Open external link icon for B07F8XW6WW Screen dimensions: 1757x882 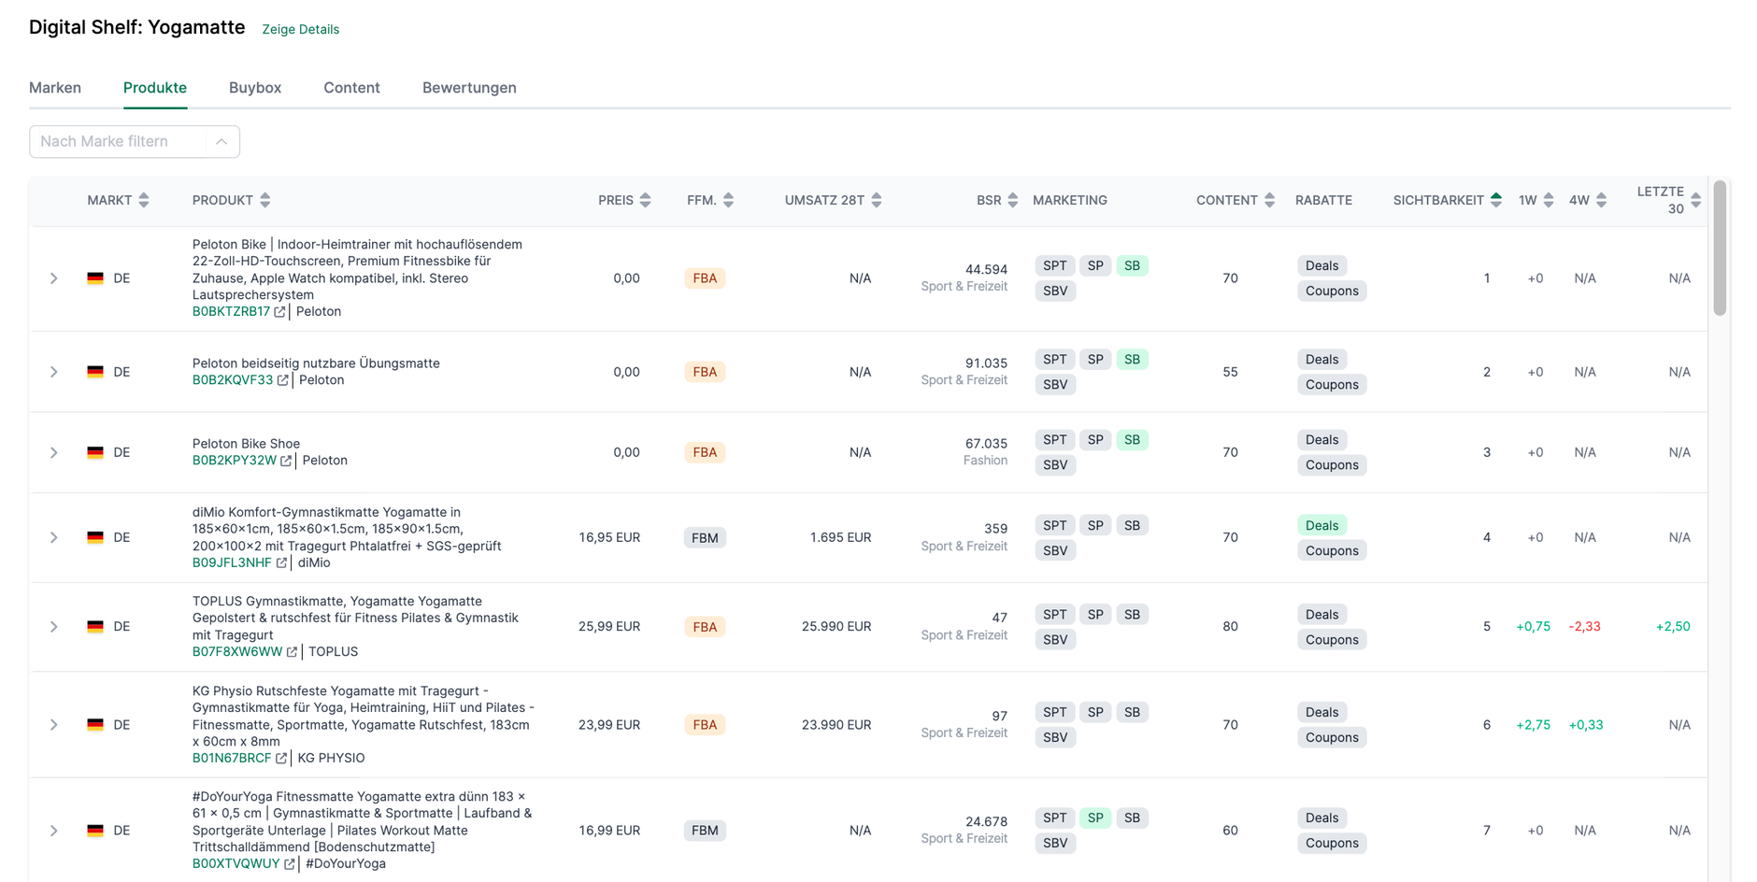(x=292, y=652)
